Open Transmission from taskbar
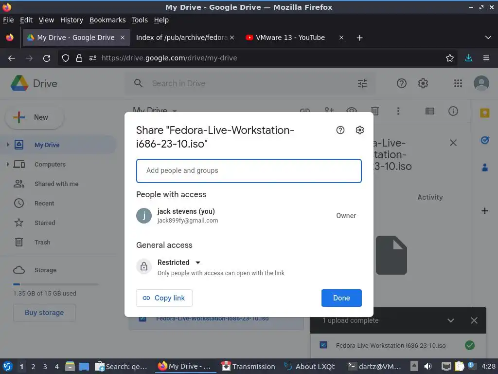 pyautogui.click(x=248, y=366)
